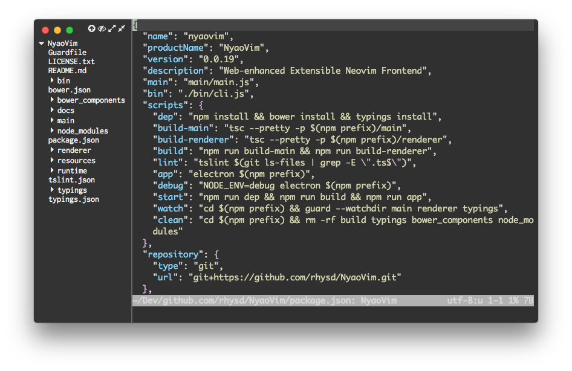This screenshot has height=371, width=572.
Task: Click the "clean" script key
Action: click(171, 220)
